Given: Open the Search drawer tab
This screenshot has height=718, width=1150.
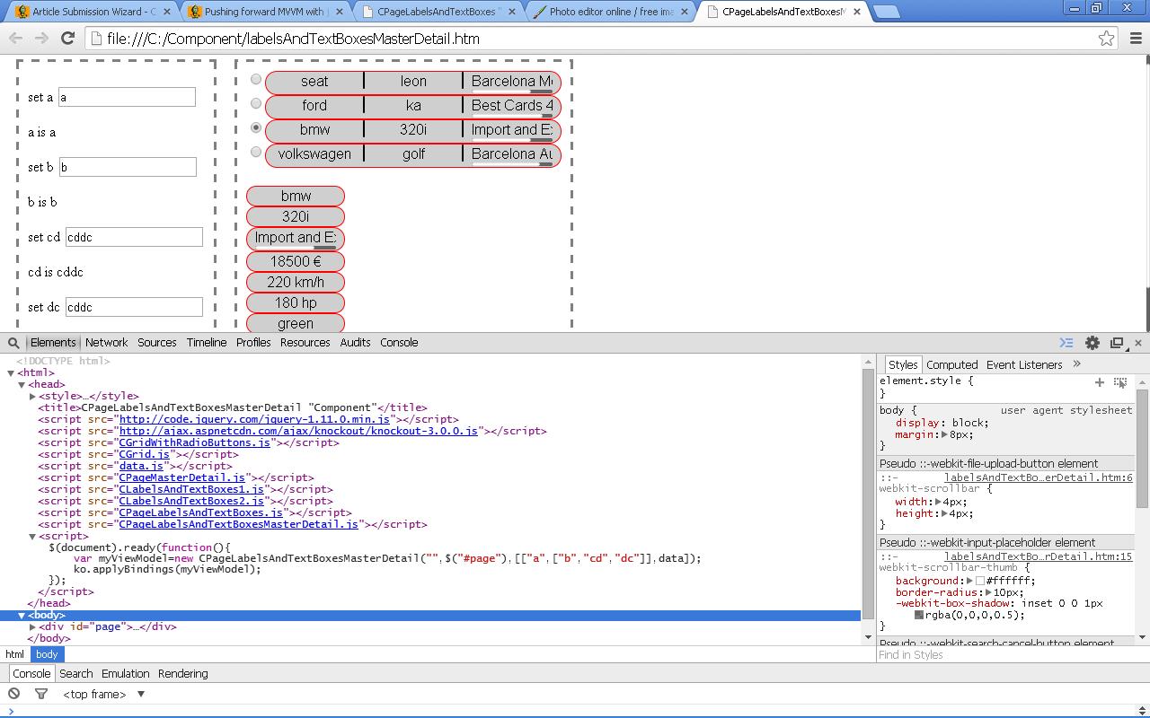Looking at the screenshot, I should (76, 674).
